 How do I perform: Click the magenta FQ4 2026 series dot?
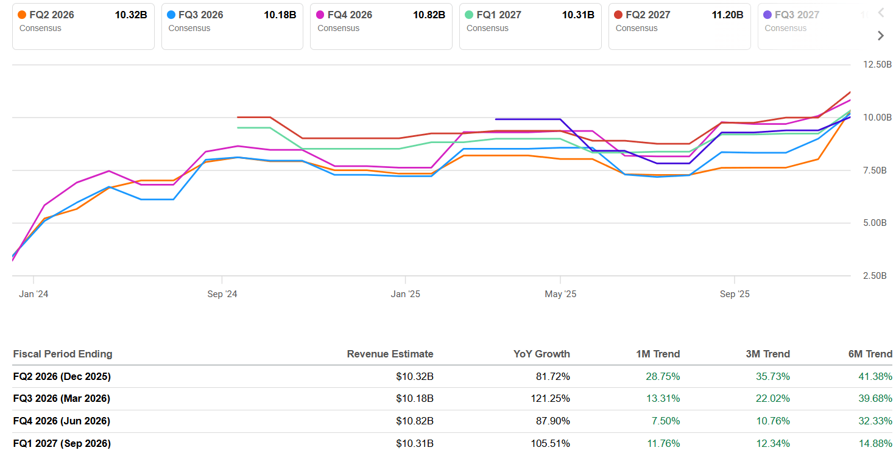click(x=319, y=13)
